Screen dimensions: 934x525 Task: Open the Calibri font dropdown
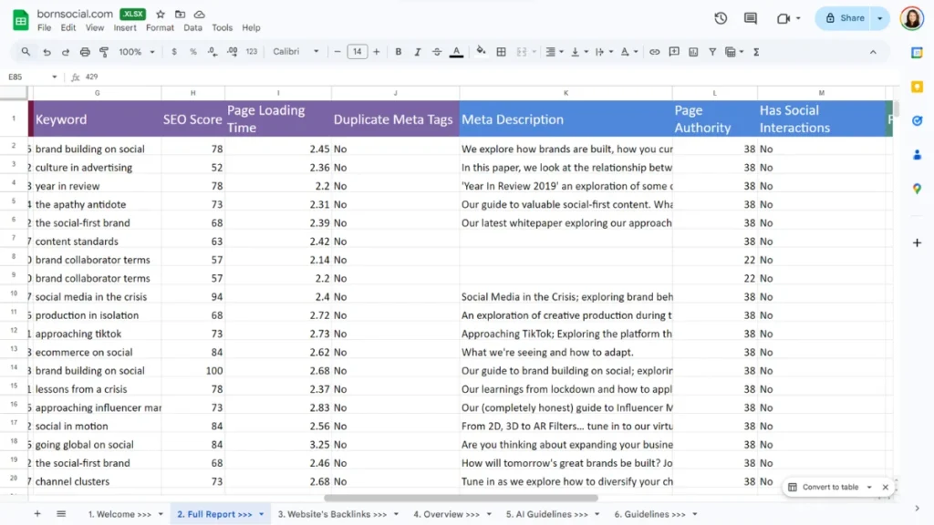click(296, 52)
